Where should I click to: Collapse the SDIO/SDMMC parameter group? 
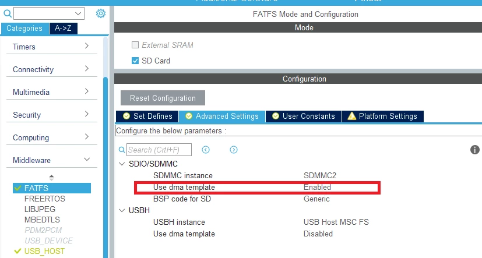point(122,164)
